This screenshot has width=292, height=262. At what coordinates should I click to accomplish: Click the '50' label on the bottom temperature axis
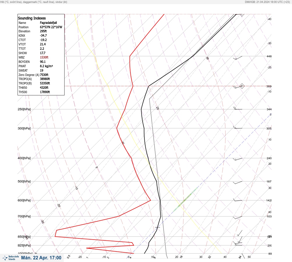pos(249,257)
